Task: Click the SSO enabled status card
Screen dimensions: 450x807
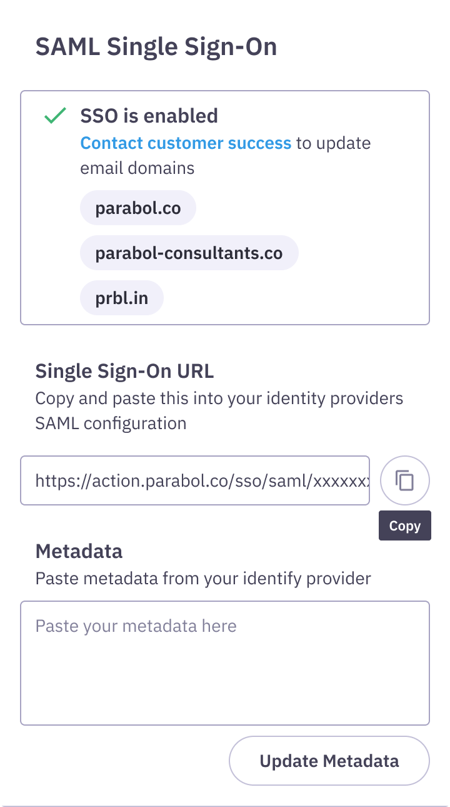Action: pyautogui.click(x=225, y=207)
